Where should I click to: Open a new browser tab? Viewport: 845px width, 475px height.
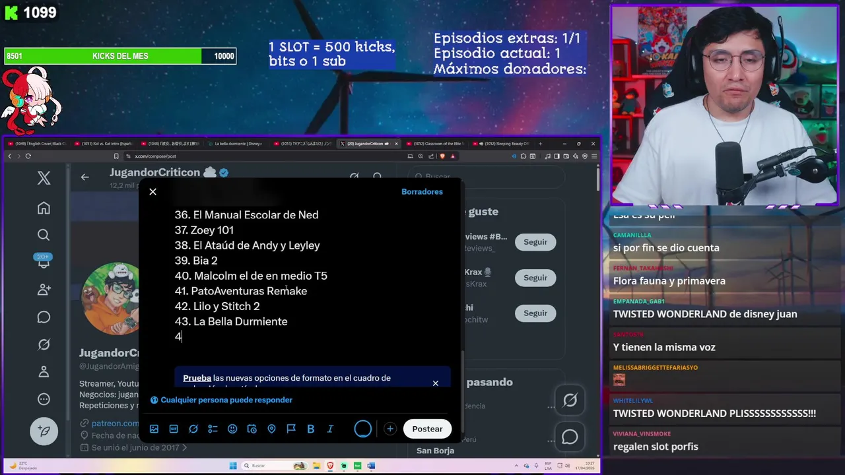point(541,143)
